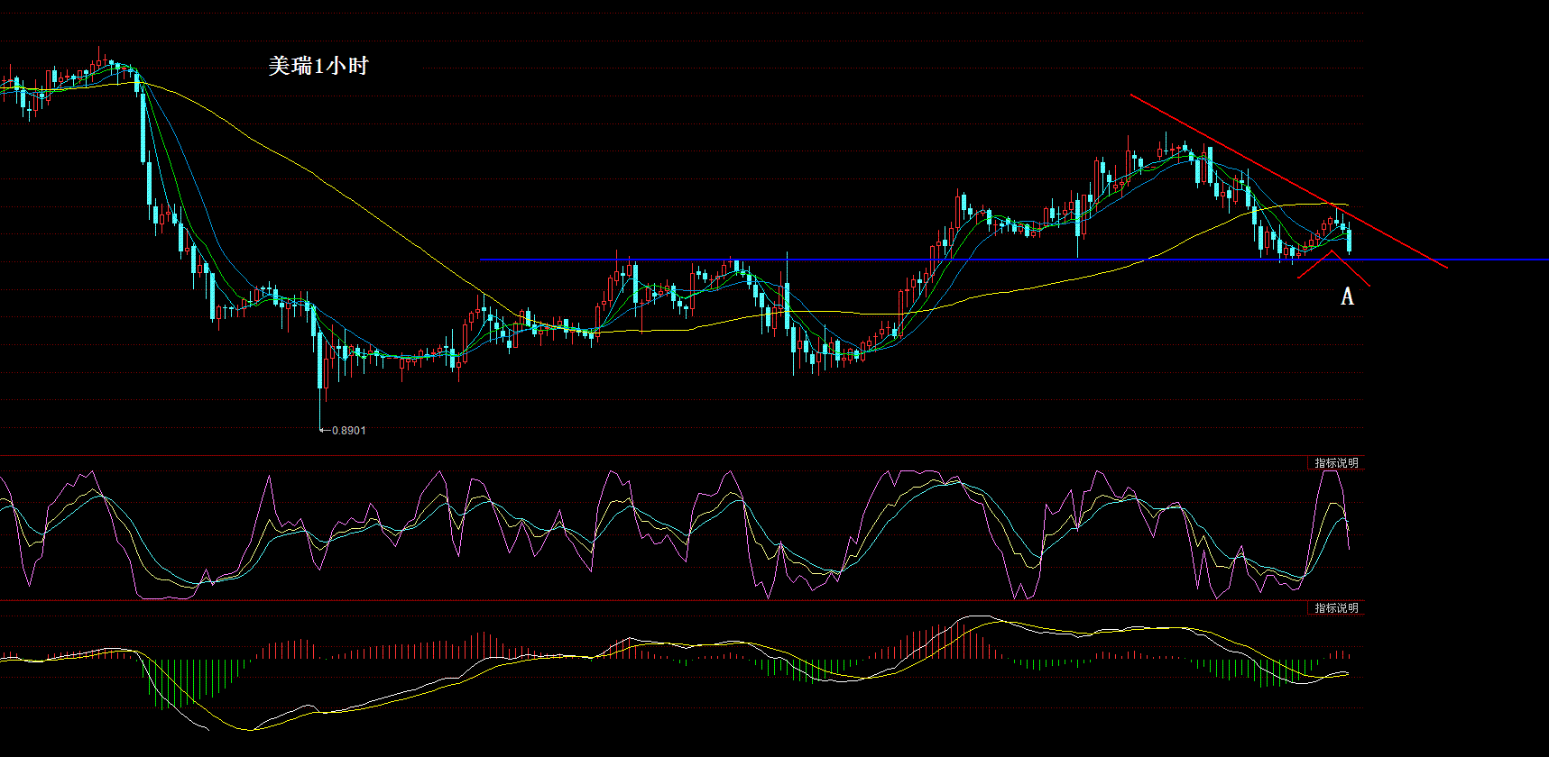Screen dimensions: 1549x757
Task: Click the chart title 美瑞1小时
Action: point(318,66)
